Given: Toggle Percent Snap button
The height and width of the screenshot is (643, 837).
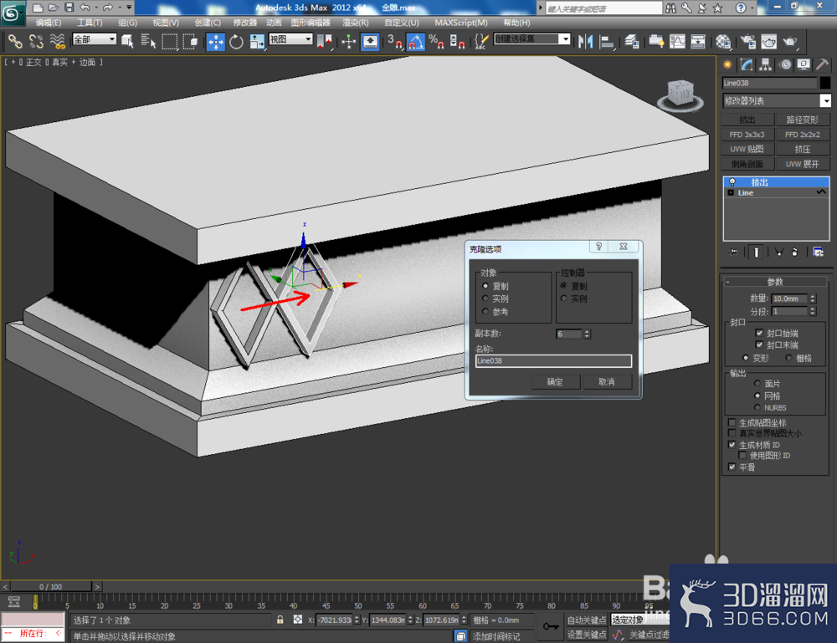Looking at the screenshot, I should coord(436,42).
